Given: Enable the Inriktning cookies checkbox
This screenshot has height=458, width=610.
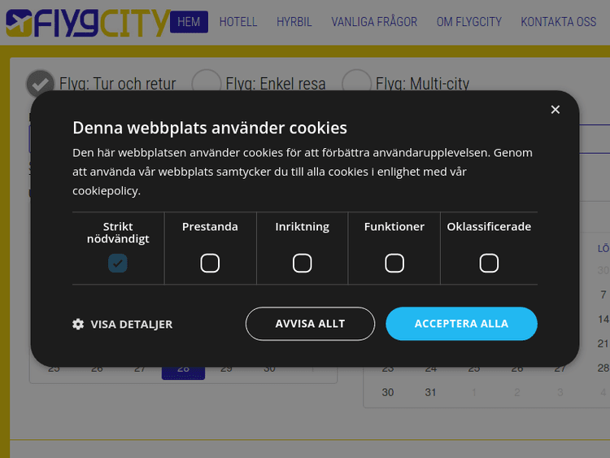Looking at the screenshot, I should [303, 263].
